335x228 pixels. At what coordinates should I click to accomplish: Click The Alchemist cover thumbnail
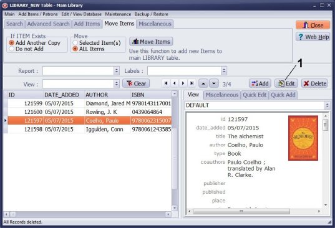coord(303,138)
